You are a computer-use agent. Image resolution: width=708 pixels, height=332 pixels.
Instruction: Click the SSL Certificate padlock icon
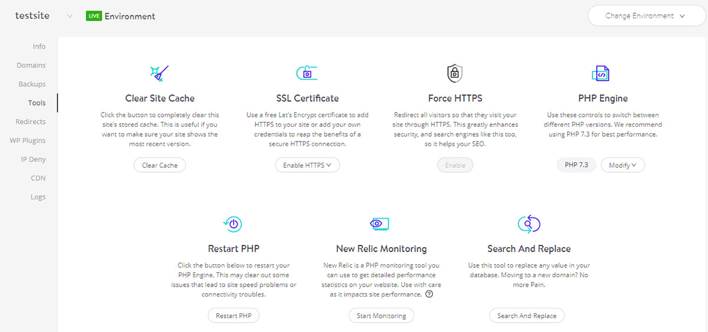307,73
